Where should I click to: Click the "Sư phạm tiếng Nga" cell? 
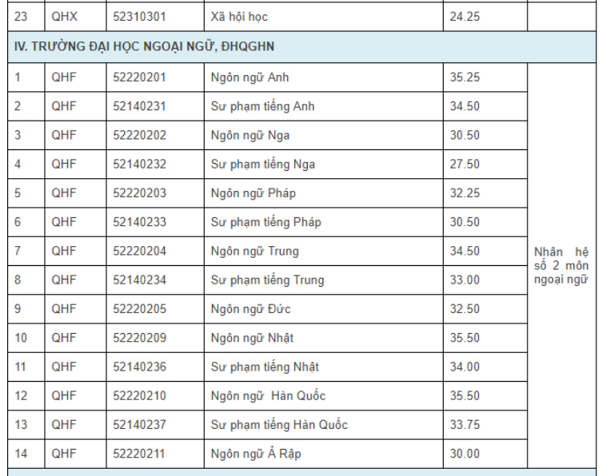[x=263, y=165]
